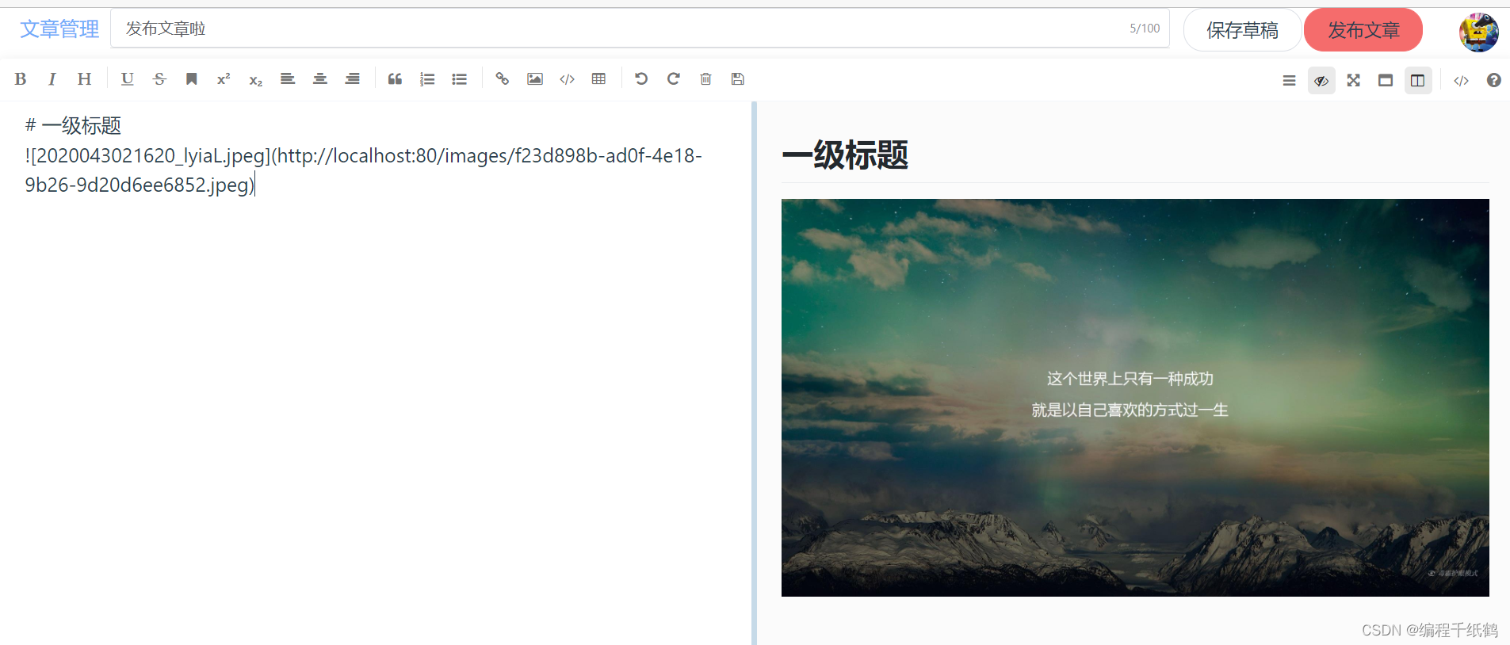Insert an ordered list
The height and width of the screenshot is (645, 1510).
[427, 78]
